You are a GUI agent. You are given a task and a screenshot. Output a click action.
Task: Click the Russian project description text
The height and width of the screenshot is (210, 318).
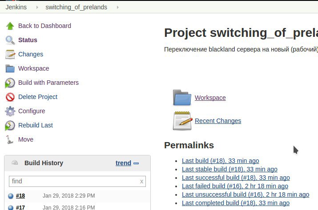tap(241, 49)
